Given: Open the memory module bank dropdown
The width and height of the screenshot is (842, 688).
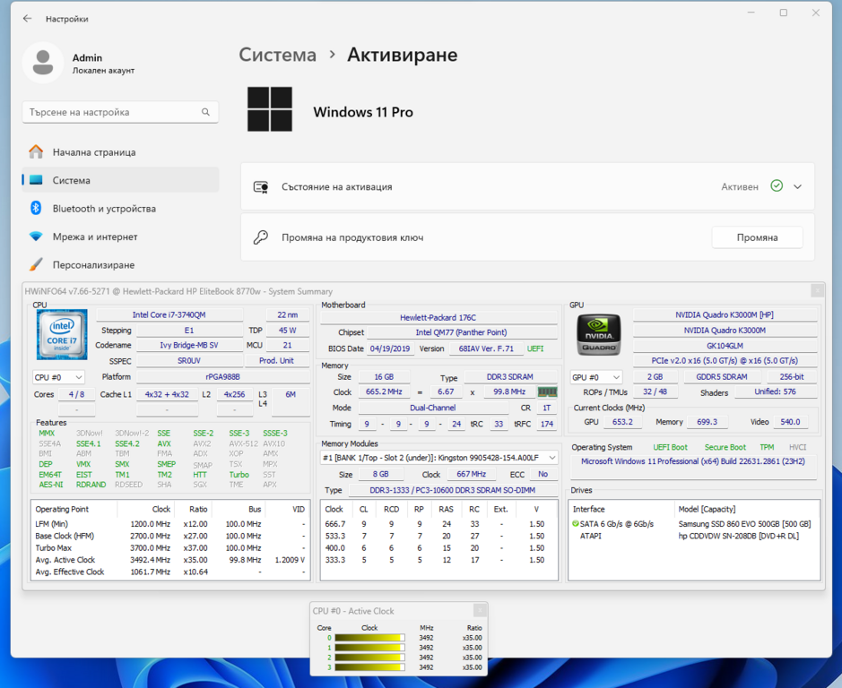Looking at the screenshot, I should click(439, 458).
